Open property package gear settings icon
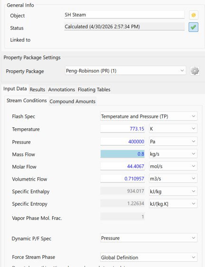This screenshot has width=205, height=267. [x=195, y=71]
